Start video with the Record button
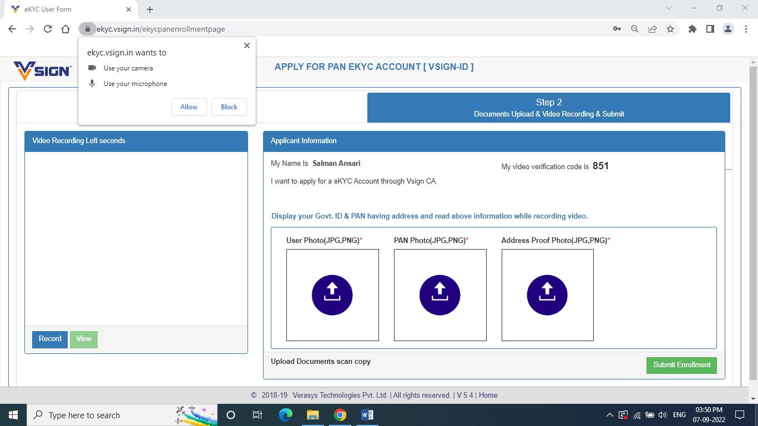The width and height of the screenshot is (758, 426). [x=50, y=339]
